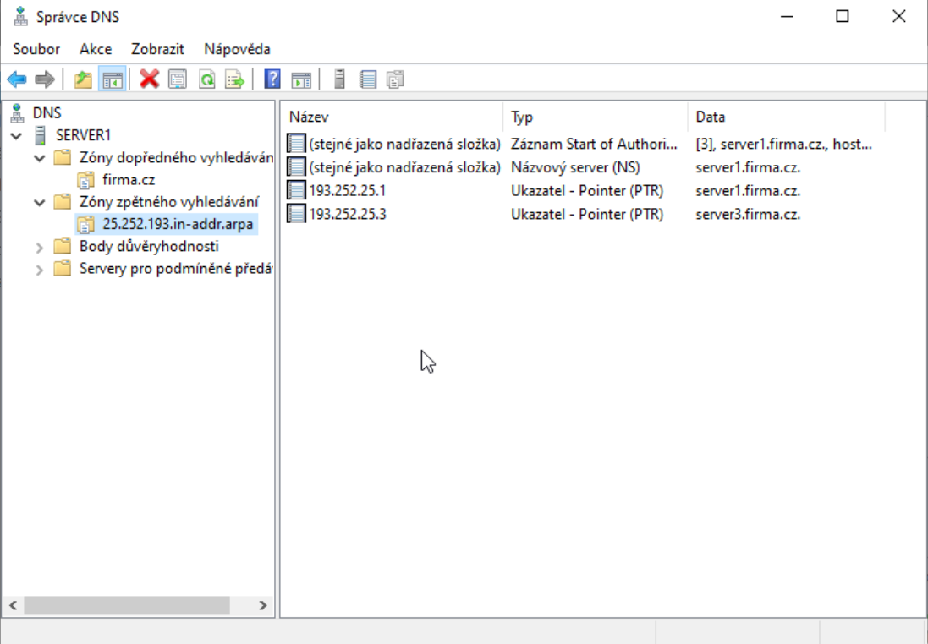Select the SERVER1 tree item
Screen dimensions: 928x644
[x=84, y=135]
